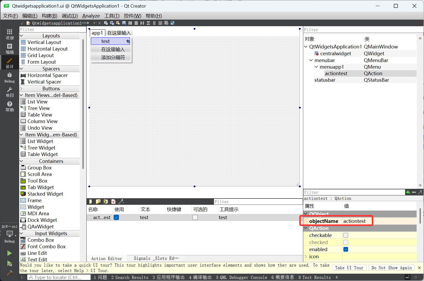Select Edit Widgets mode in designer toolbar
The image size is (424, 281).
point(106,23)
